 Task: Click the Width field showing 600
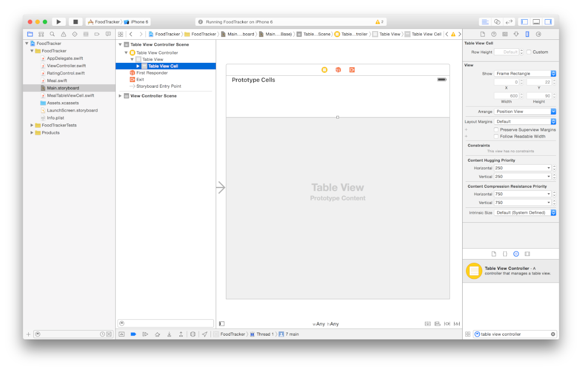506,96
